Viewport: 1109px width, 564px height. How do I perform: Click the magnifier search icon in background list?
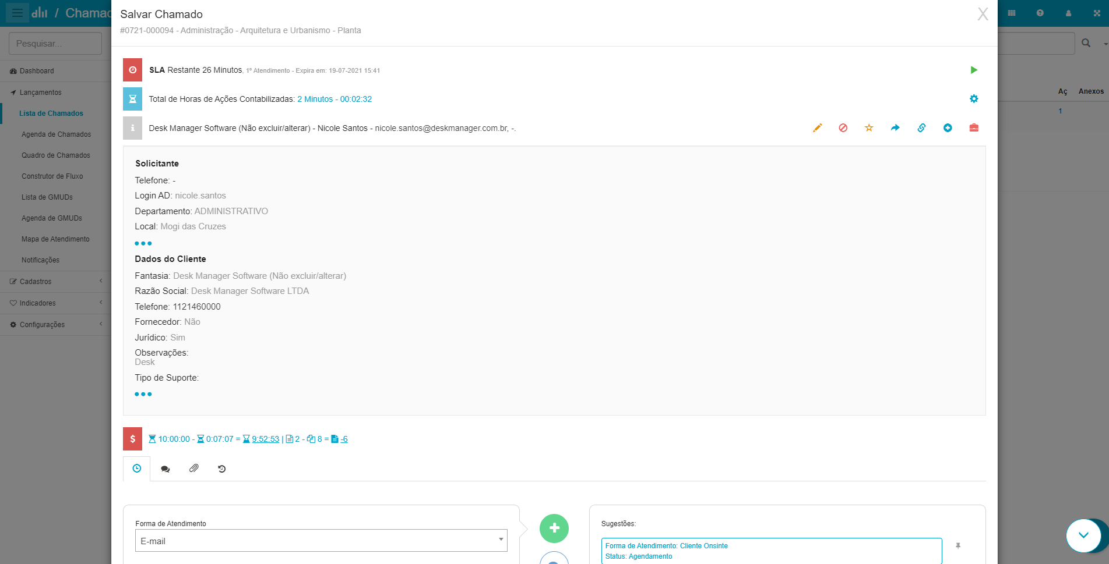pyautogui.click(x=1086, y=43)
